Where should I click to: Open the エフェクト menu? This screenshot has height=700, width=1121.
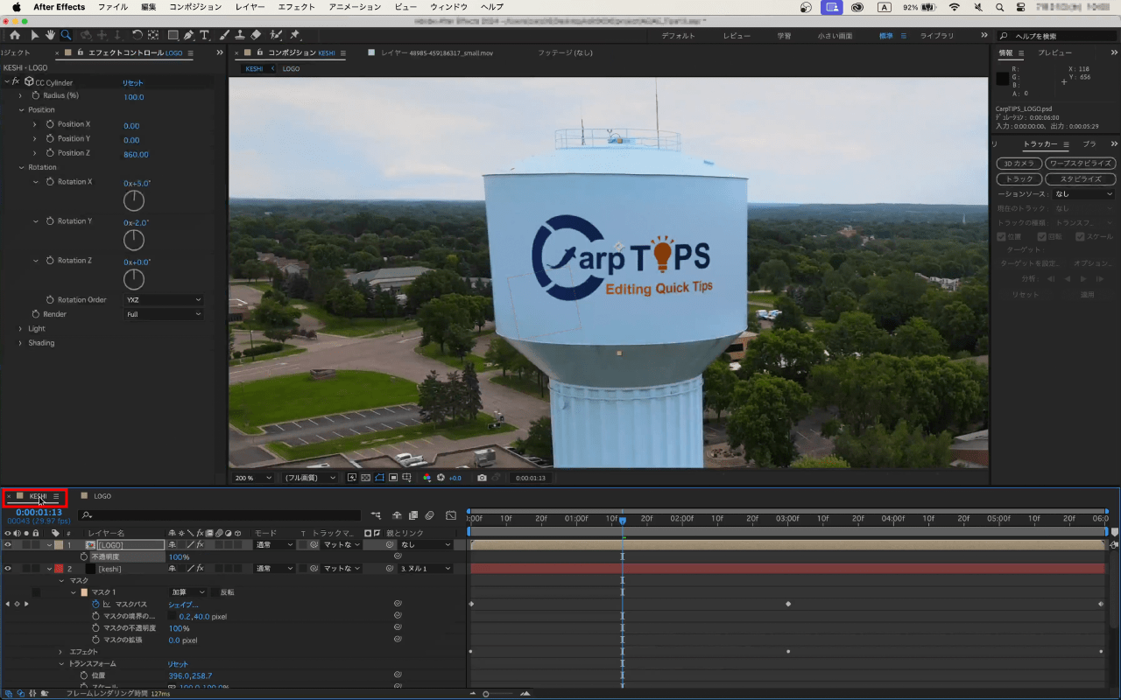296,7
